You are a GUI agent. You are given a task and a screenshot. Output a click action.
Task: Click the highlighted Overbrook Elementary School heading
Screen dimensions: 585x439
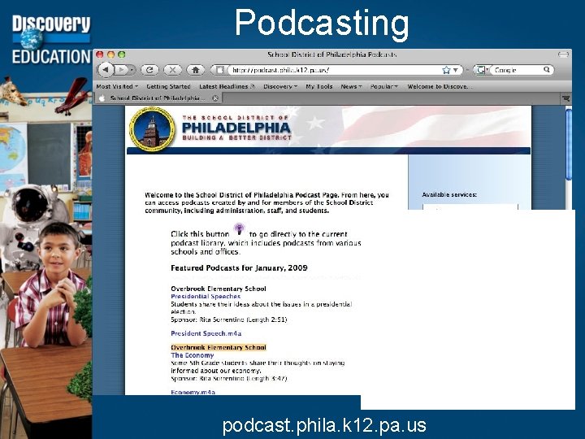pyautogui.click(x=219, y=348)
